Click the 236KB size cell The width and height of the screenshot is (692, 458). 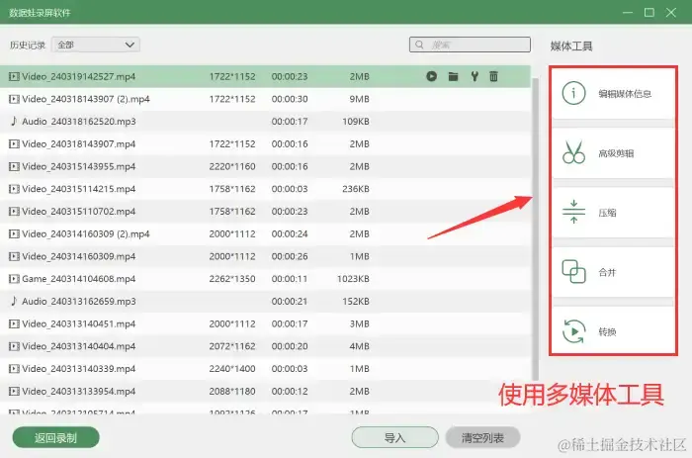click(356, 189)
